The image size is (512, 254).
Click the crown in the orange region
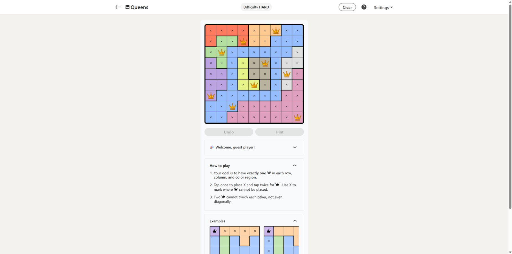(276, 31)
